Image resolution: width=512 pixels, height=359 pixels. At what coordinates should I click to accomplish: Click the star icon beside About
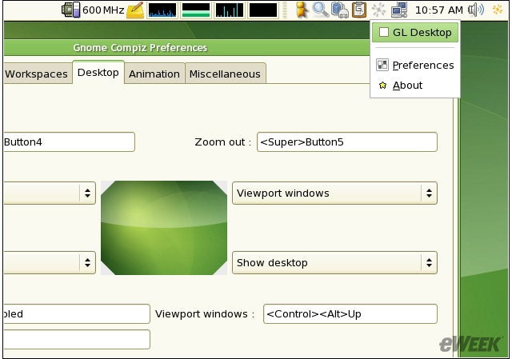point(382,86)
